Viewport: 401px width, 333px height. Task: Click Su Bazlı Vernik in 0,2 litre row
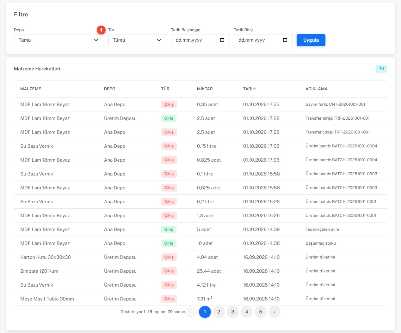(x=37, y=202)
